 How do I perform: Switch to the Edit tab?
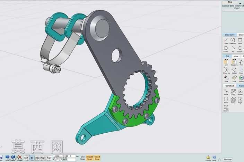click(x=227, y=56)
